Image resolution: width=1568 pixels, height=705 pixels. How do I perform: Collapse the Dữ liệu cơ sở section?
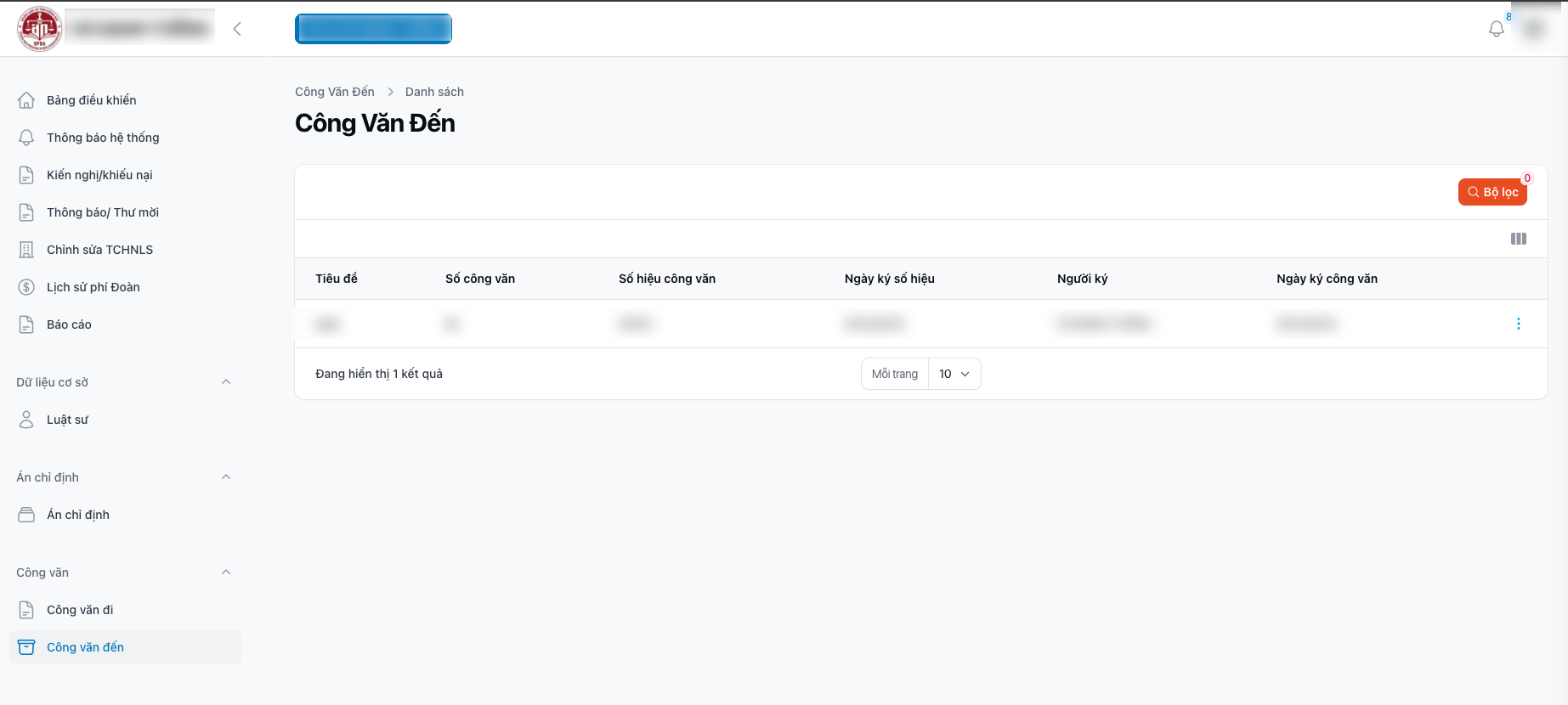226,382
